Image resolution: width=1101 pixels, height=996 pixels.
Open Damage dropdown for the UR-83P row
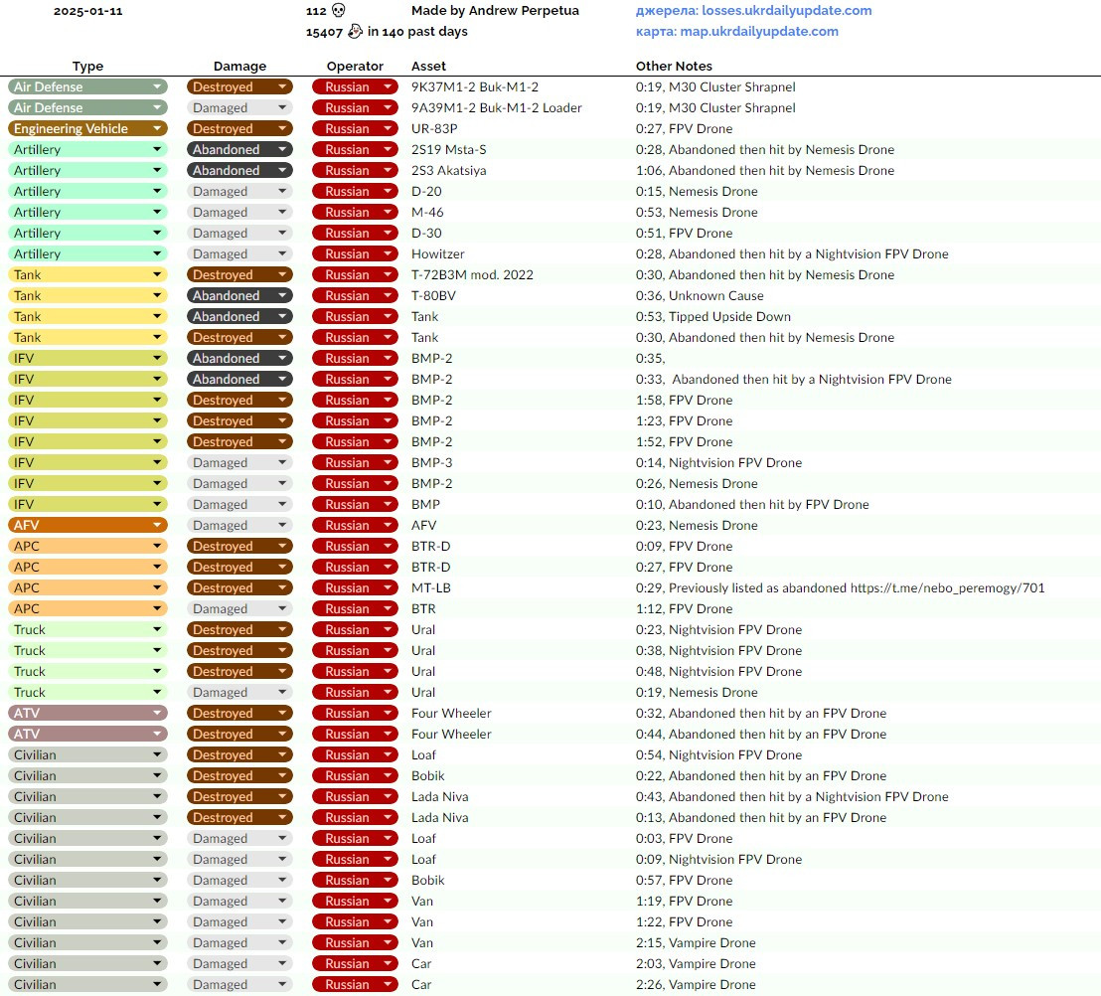click(239, 128)
